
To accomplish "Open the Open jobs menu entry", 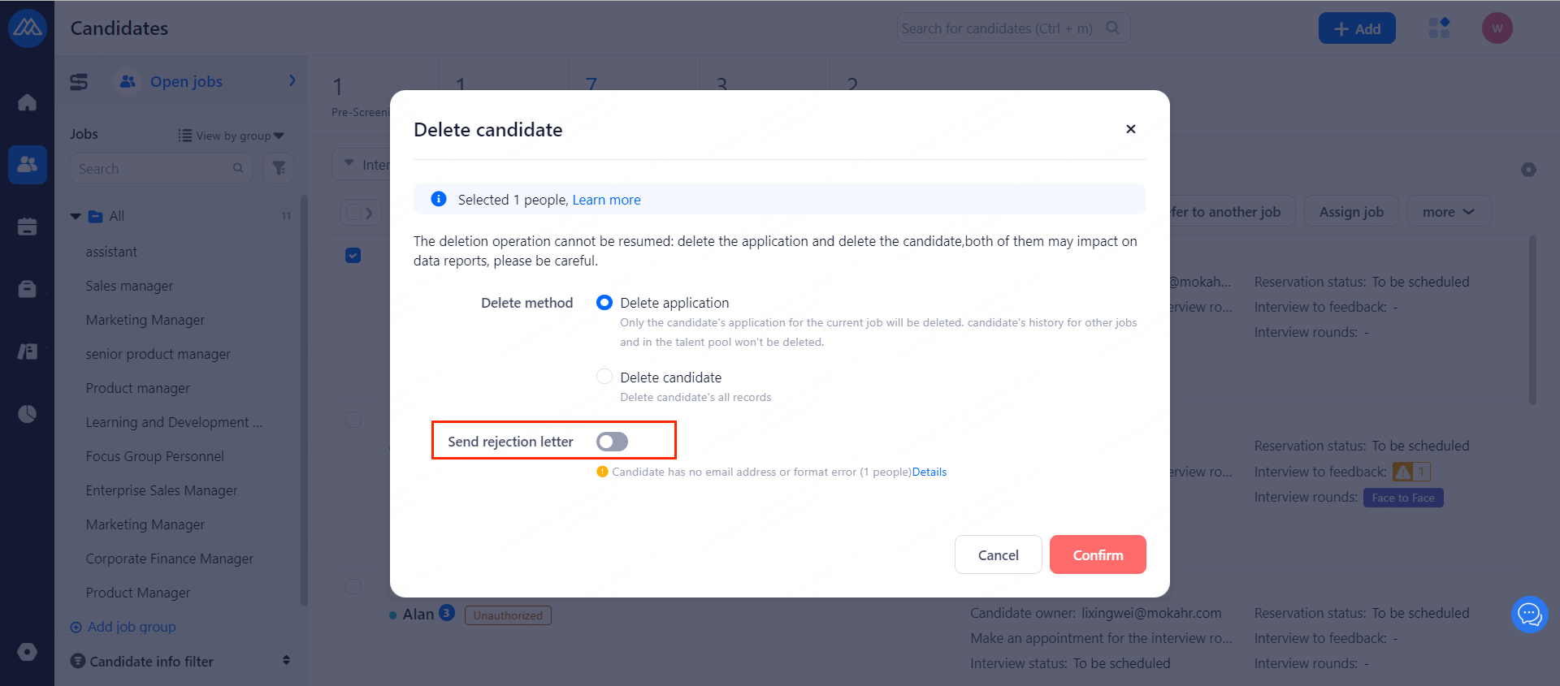I will (186, 81).
